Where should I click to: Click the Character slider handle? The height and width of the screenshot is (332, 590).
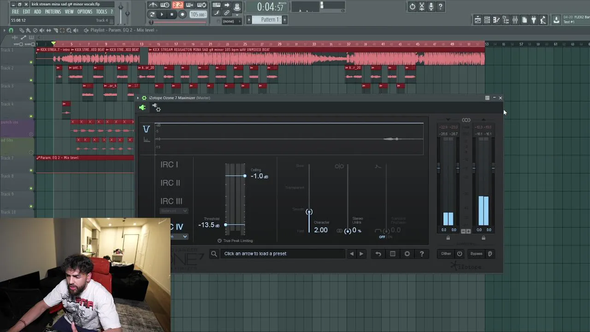[309, 212]
